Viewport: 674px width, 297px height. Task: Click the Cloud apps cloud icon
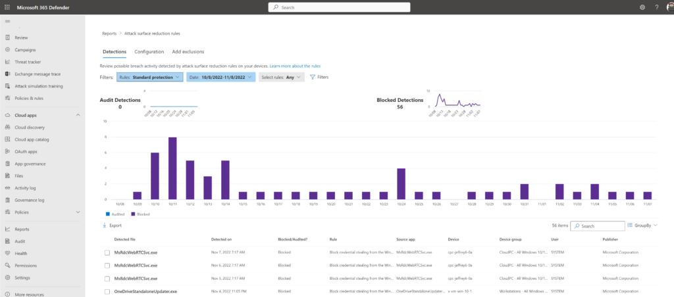(x=7, y=115)
